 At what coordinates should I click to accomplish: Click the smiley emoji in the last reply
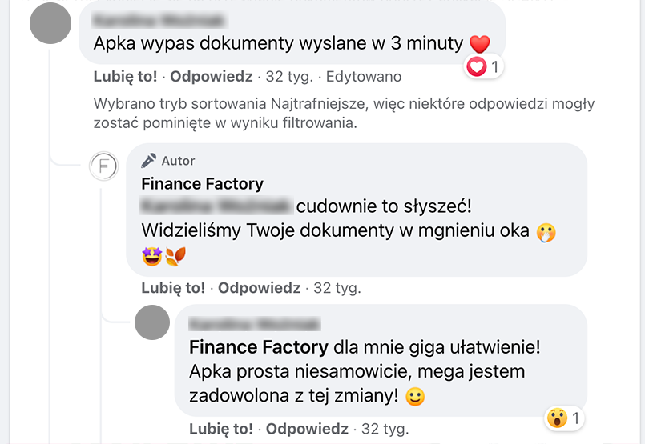(415, 397)
